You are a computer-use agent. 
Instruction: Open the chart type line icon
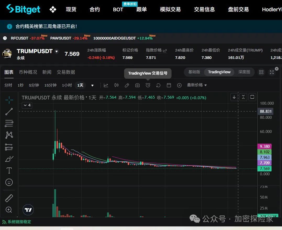[x=106, y=85]
